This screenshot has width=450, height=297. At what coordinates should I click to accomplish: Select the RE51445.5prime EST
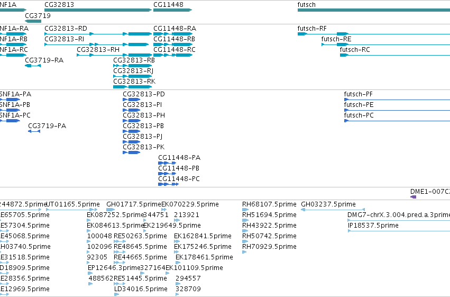tap(120, 284)
